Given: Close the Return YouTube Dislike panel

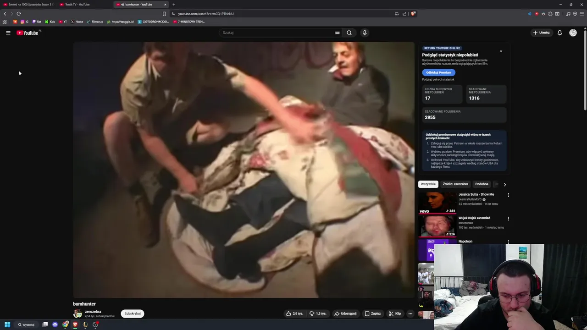Looking at the screenshot, I should click(501, 51).
